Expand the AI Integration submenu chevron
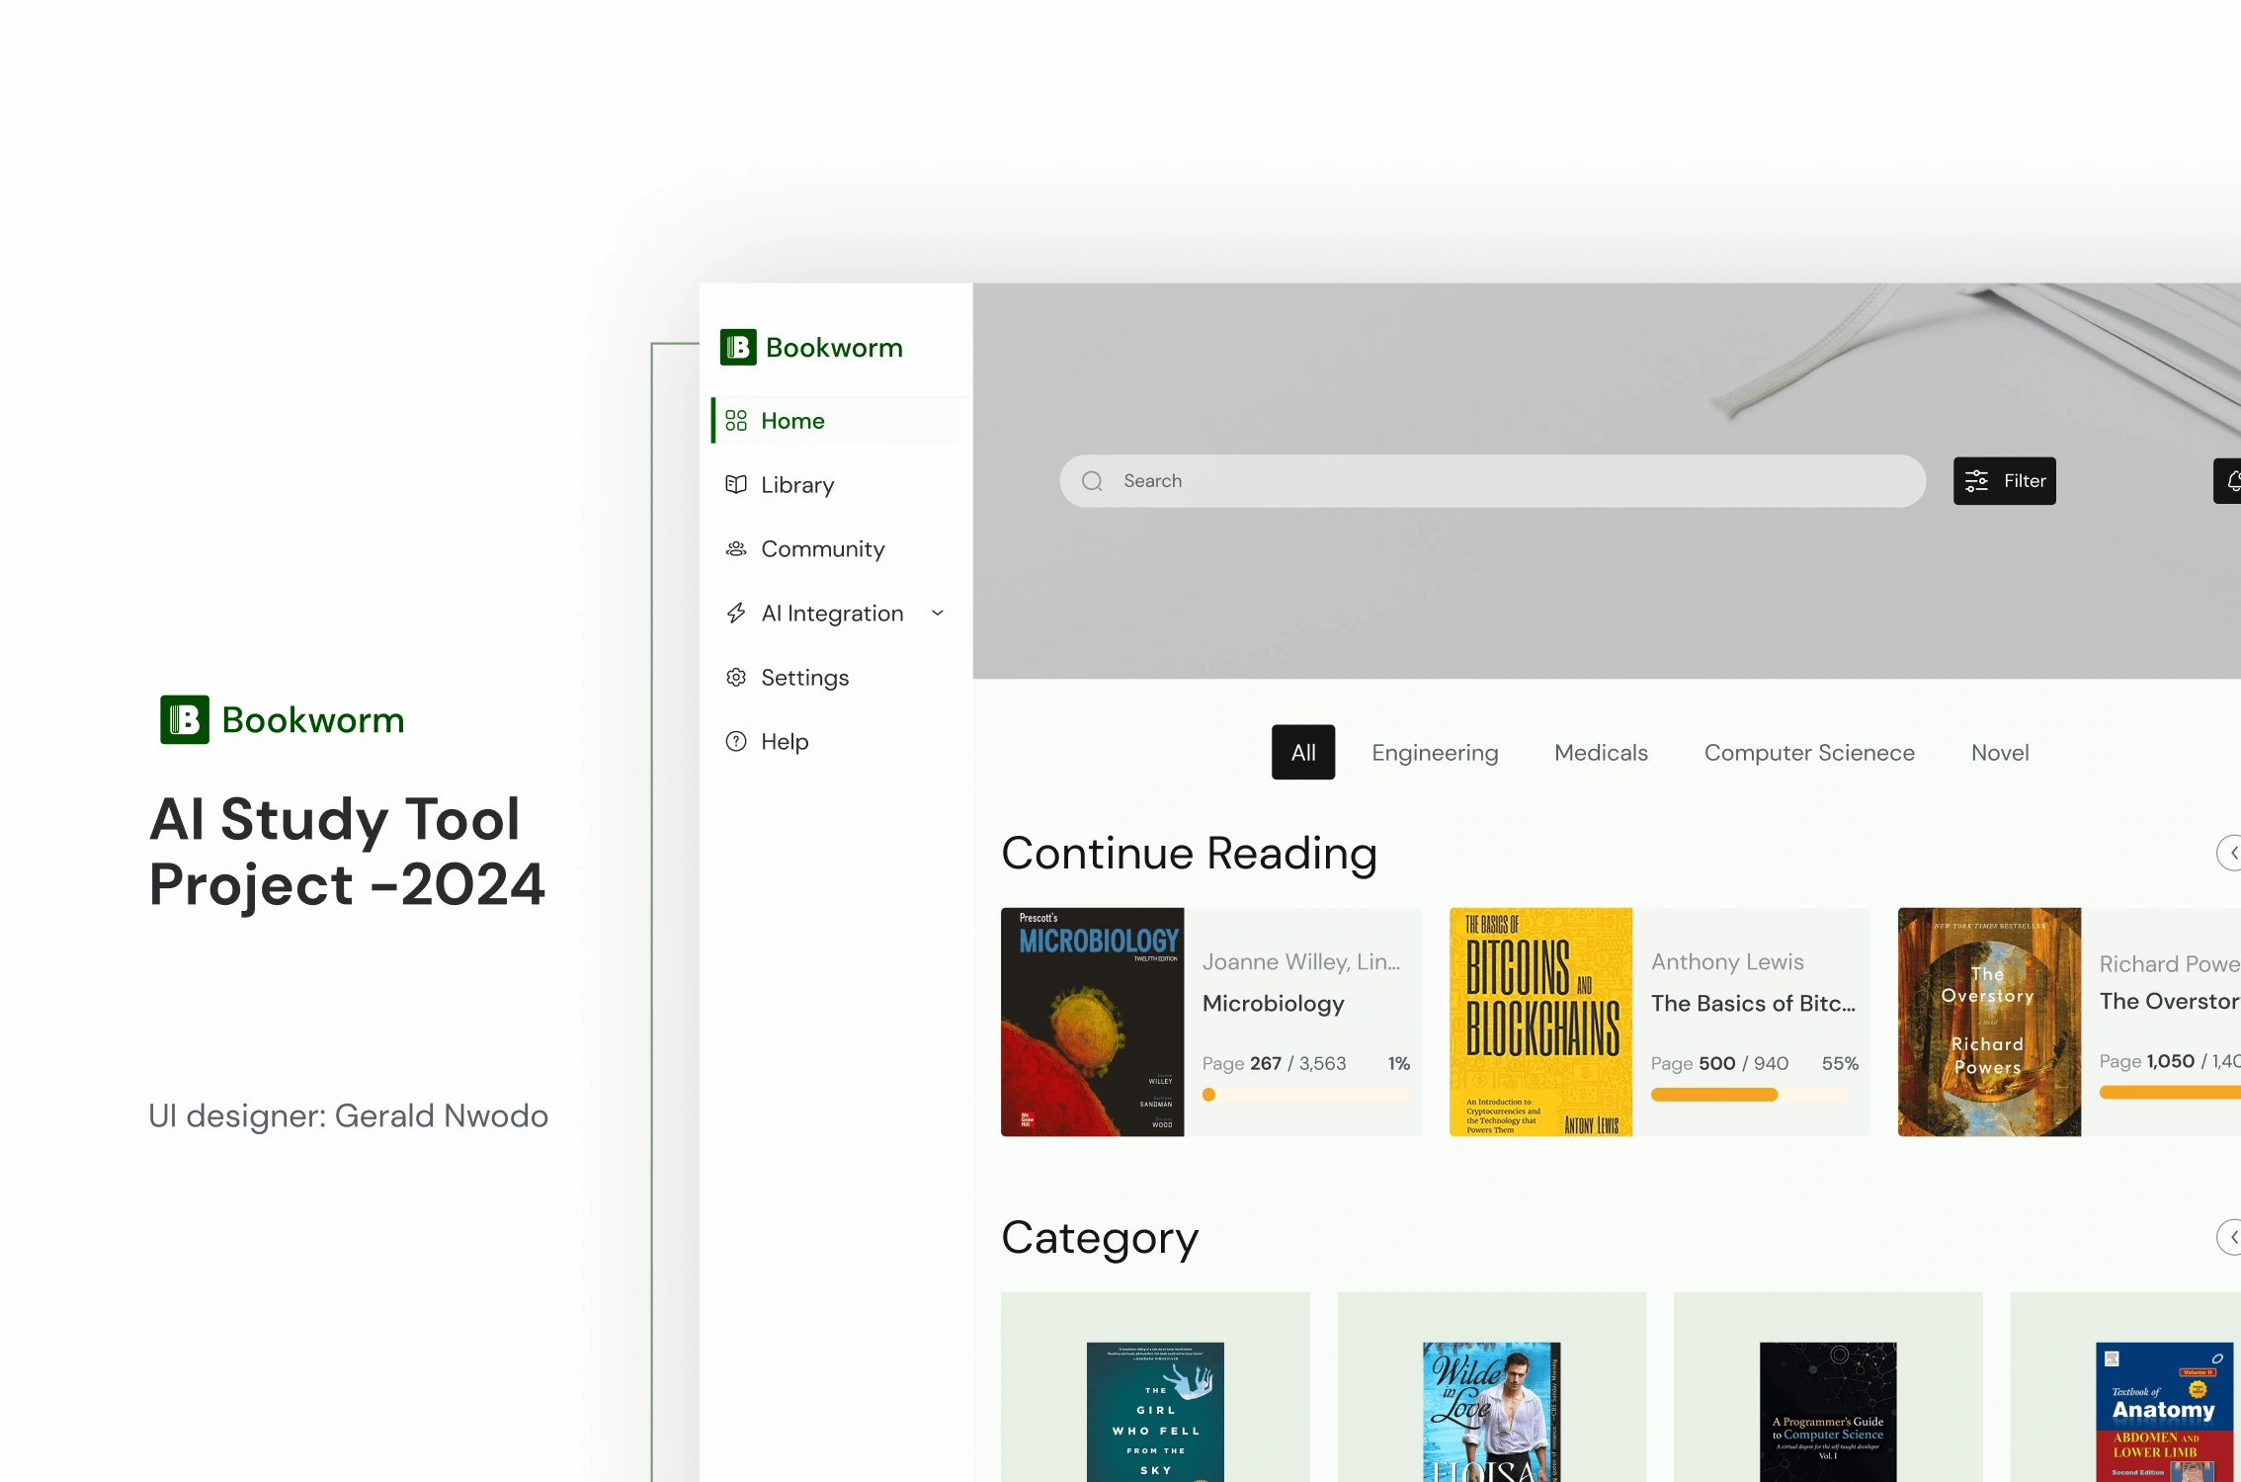The image size is (2241, 1482). pos(938,613)
